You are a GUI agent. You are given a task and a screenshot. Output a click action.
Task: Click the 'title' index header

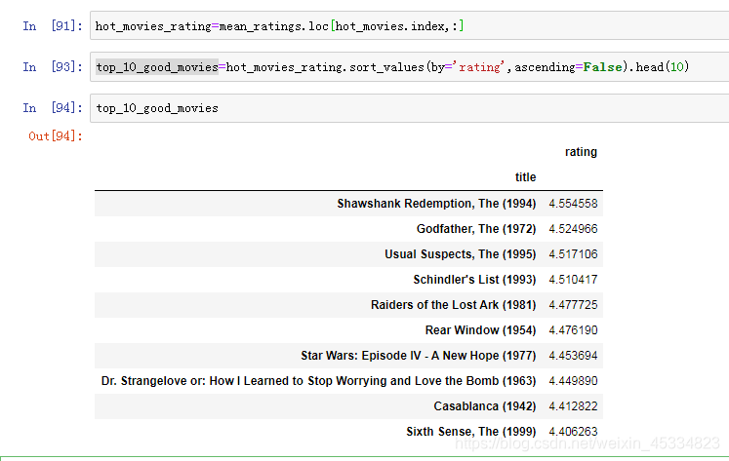(525, 177)
